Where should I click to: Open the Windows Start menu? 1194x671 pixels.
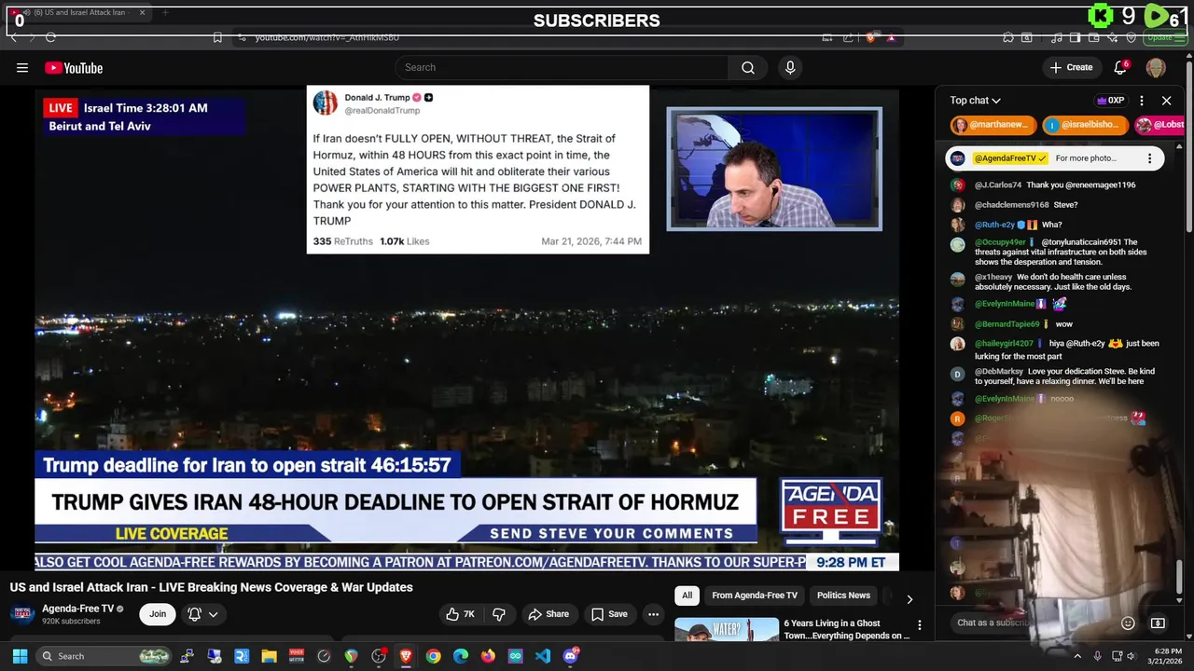click(x=20, y=656)
